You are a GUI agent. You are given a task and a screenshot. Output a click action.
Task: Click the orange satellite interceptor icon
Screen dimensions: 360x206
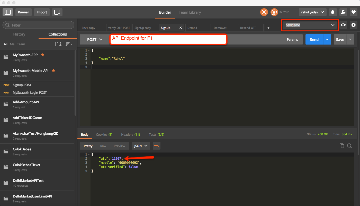pos(264,12)
